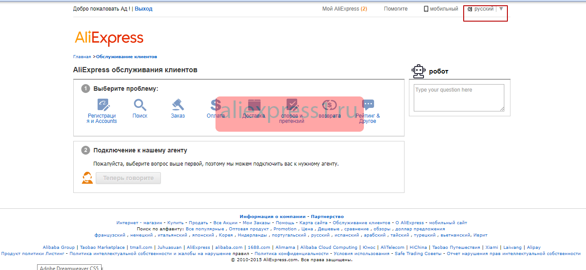
Task: Click the robot icon beside робот
Action: (418, 71)
